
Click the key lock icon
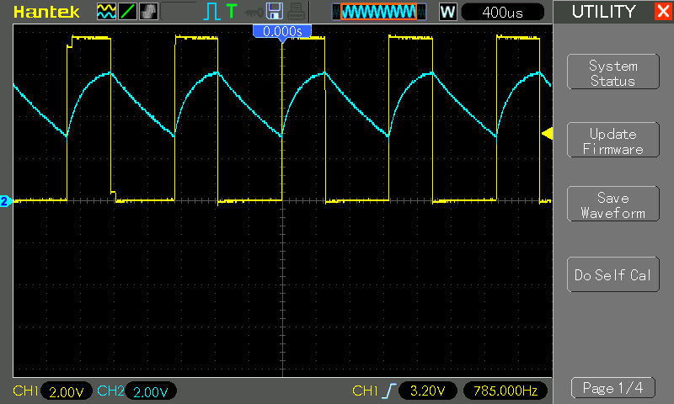[254, 13]
